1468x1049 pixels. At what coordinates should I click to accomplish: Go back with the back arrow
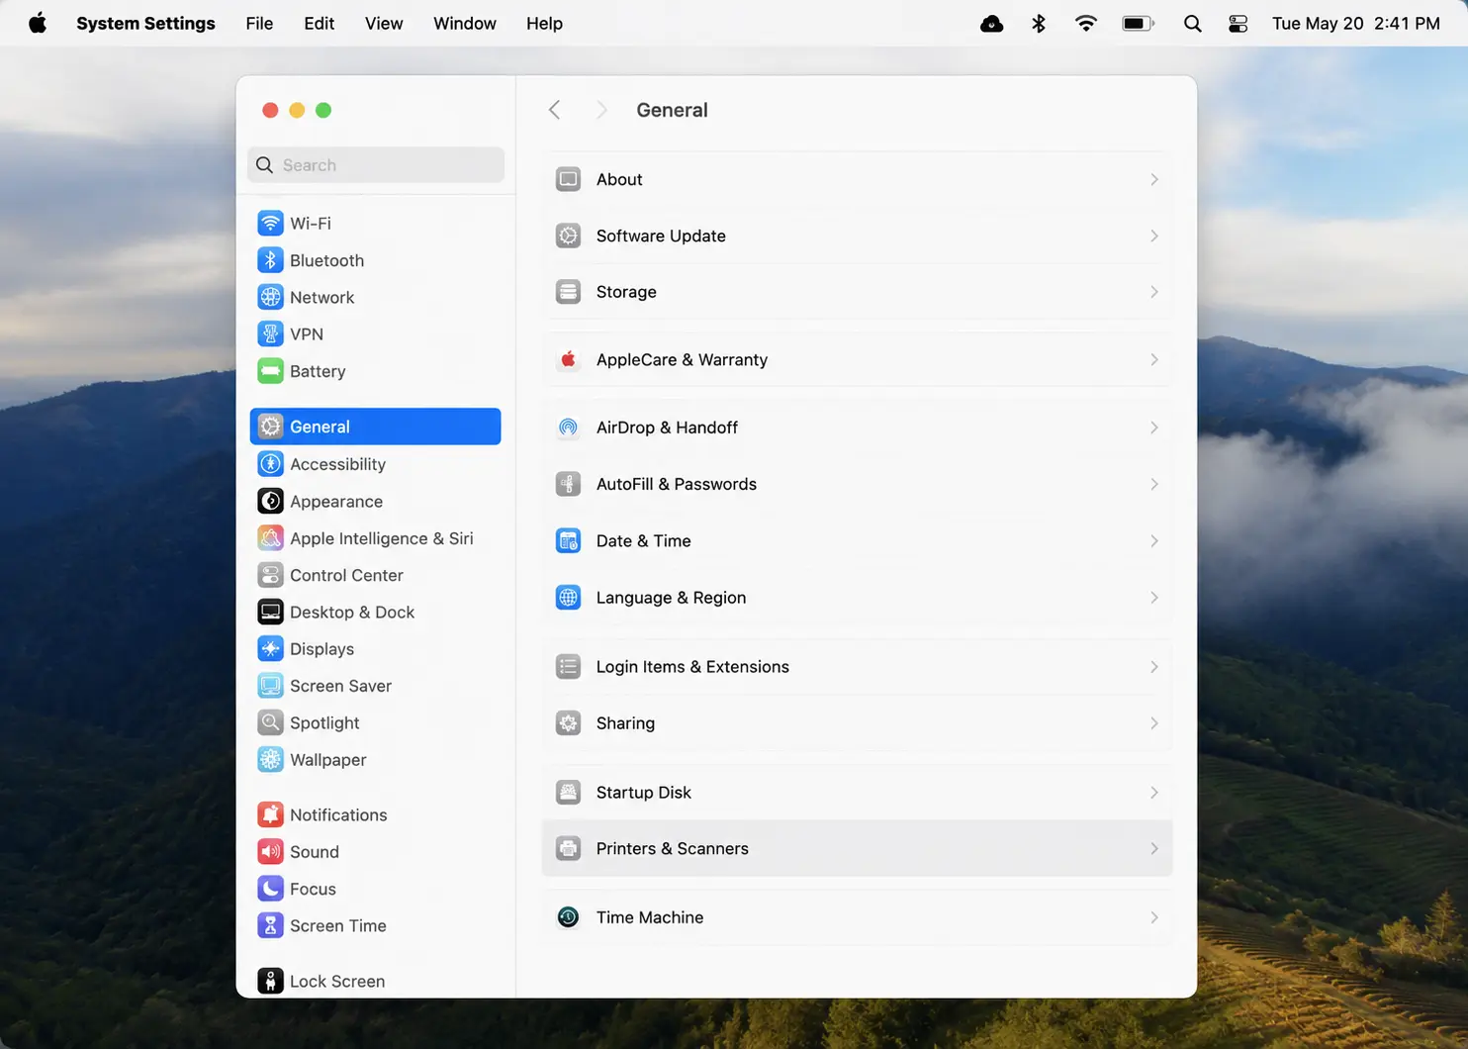(555, 110)
